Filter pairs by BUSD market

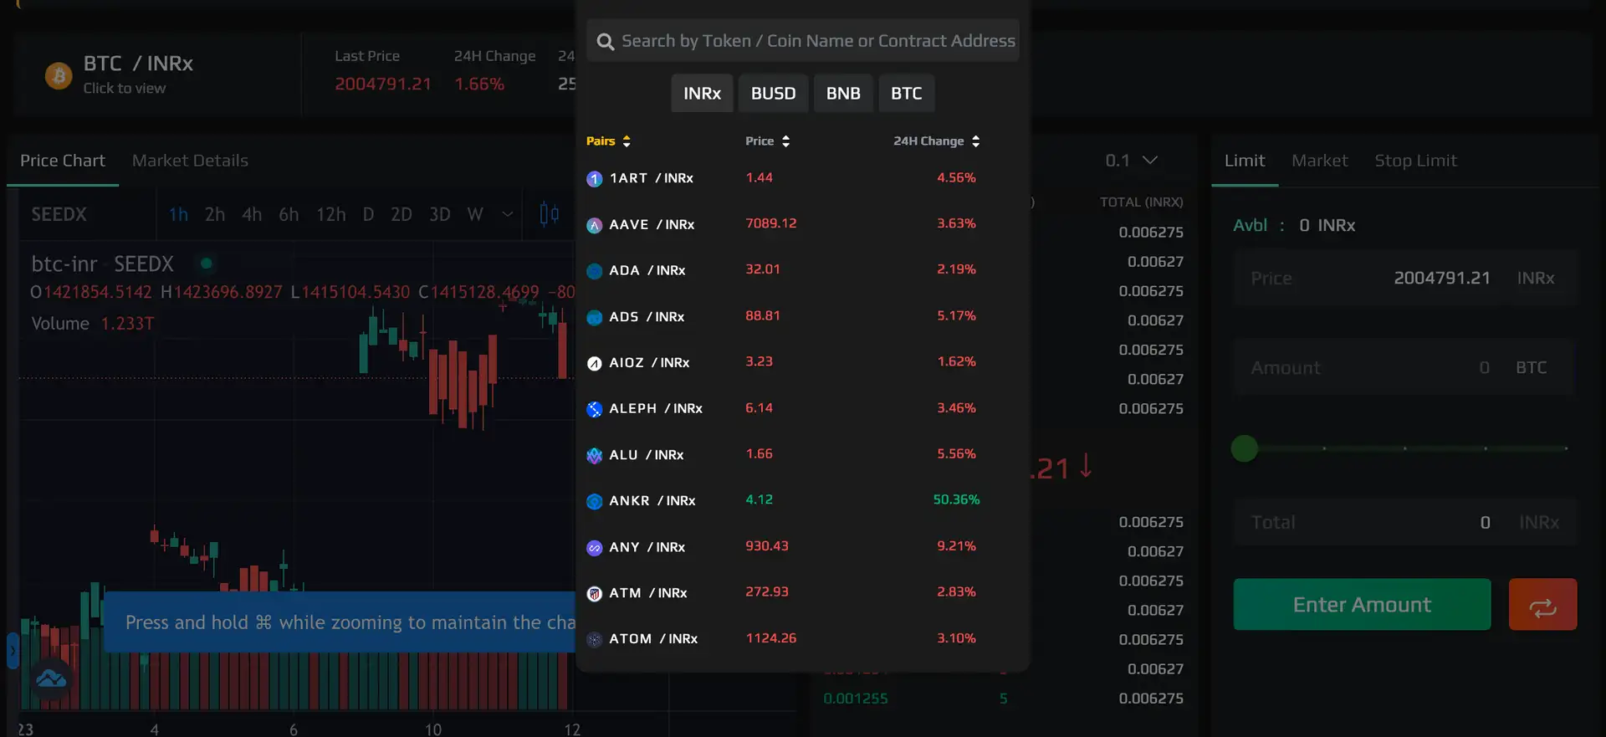tap(773, 94)
